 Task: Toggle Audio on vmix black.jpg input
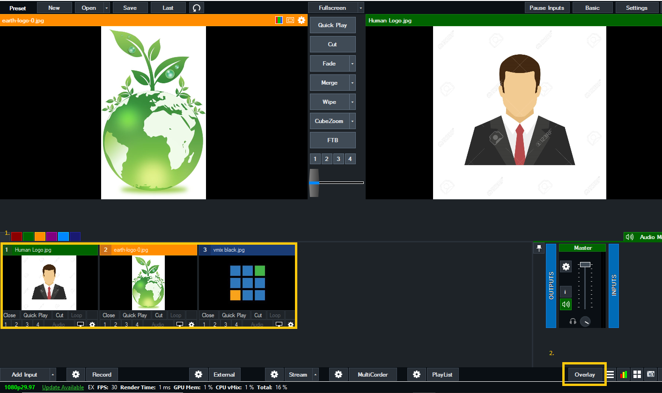pyautogui.click(x=257, y=324)
